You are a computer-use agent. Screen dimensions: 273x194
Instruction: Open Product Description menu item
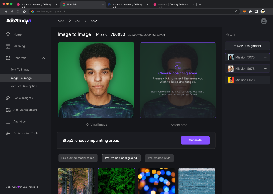(24, 86)
